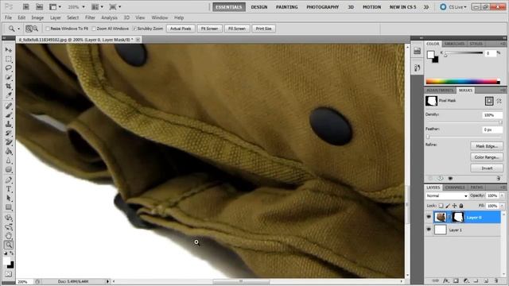The height and width of the screenshot is (286, 509).
Task: Add a layer style via fx icon
Action: coord(446,280)
